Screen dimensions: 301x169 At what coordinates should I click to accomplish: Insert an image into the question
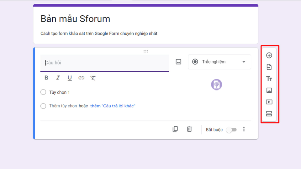[x=178, y=62]
